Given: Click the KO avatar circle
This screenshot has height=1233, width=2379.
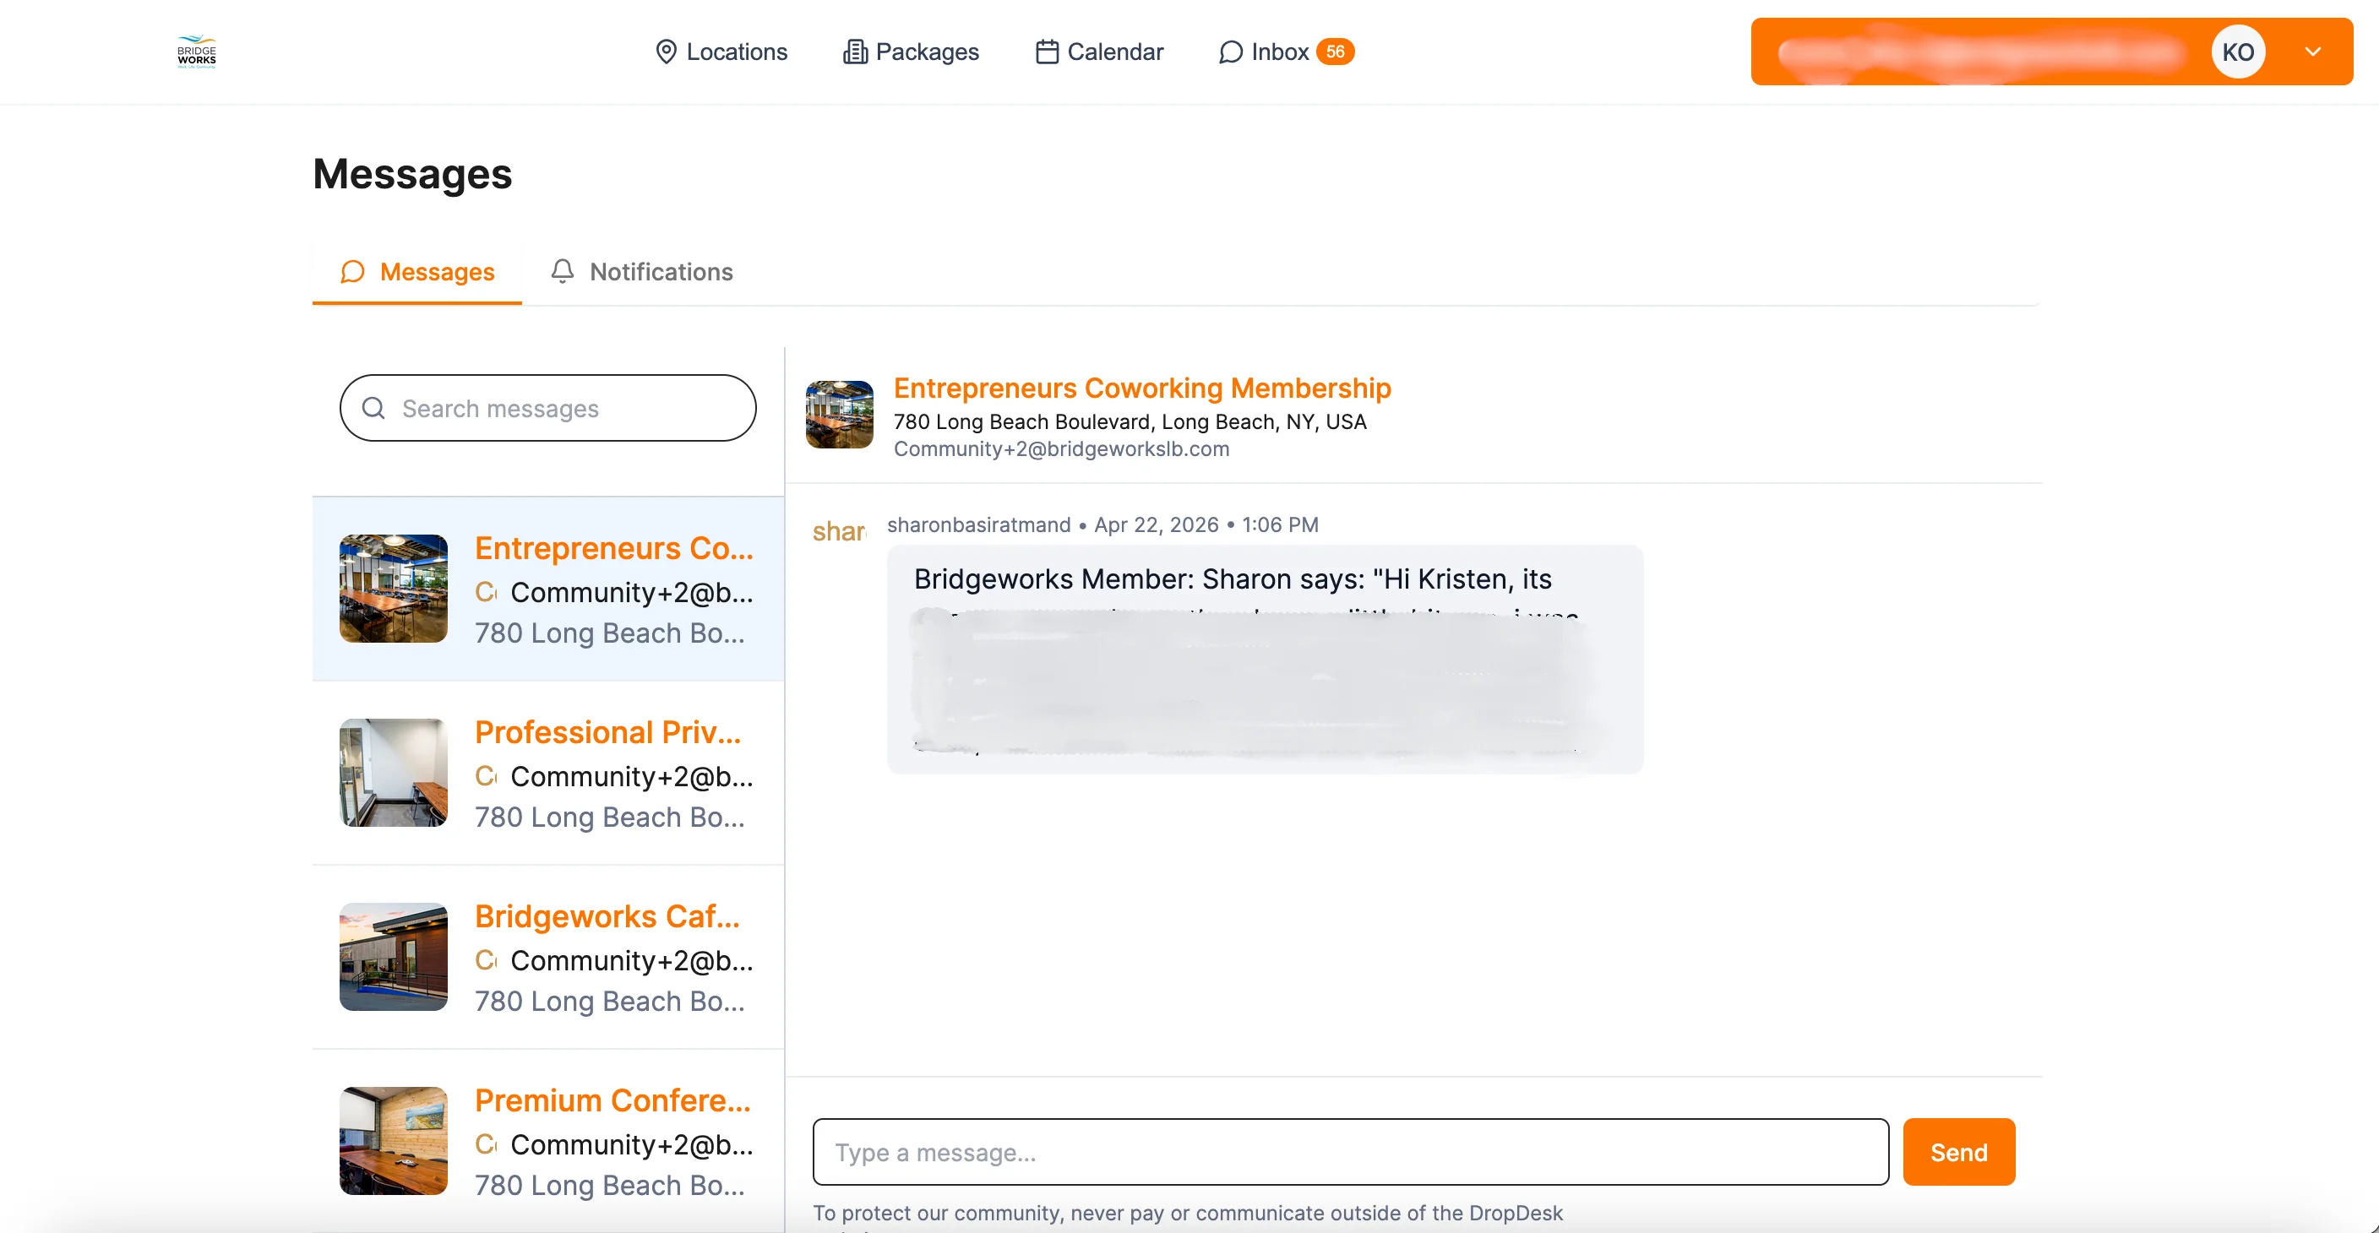Looking at the screenshot, I should [2238, 52].
